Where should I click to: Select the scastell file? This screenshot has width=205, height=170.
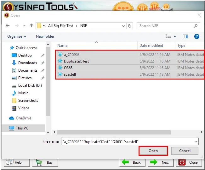(x=130, y=74)
